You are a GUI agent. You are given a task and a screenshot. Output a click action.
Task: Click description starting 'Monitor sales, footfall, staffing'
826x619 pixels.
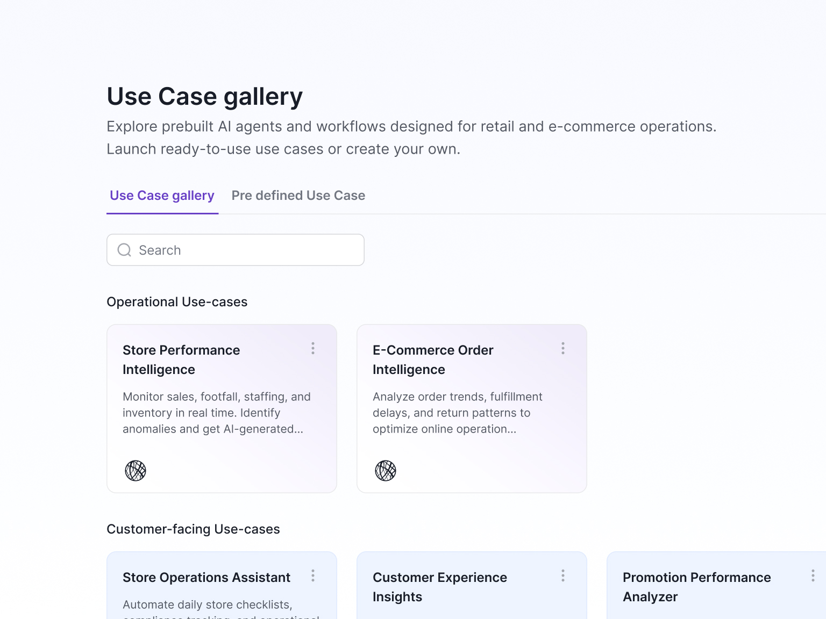217,413
